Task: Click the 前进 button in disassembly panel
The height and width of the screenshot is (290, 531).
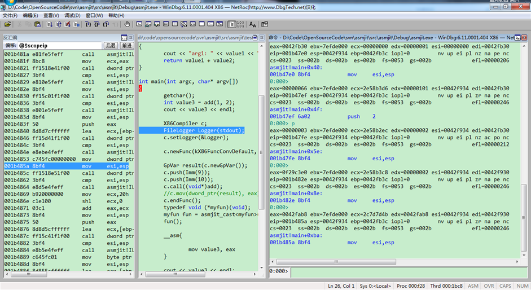Action: point(126,45)
